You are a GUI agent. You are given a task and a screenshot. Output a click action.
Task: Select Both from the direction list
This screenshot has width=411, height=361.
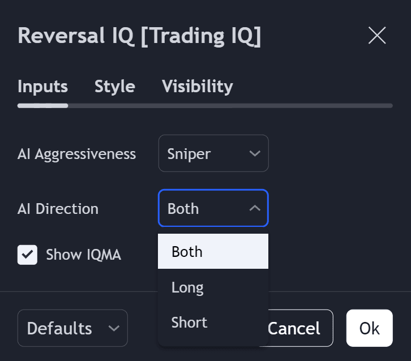coord(213,251)
